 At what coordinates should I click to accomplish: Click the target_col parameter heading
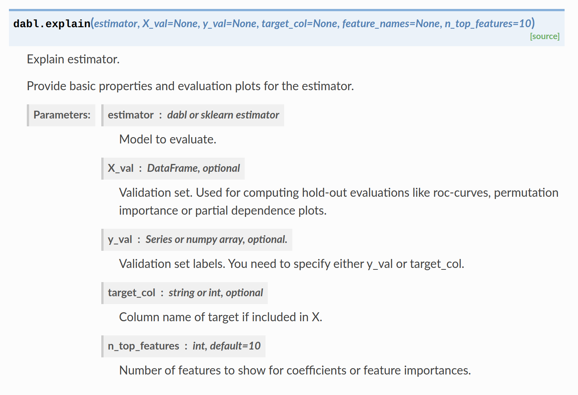[x=185, y=293]
